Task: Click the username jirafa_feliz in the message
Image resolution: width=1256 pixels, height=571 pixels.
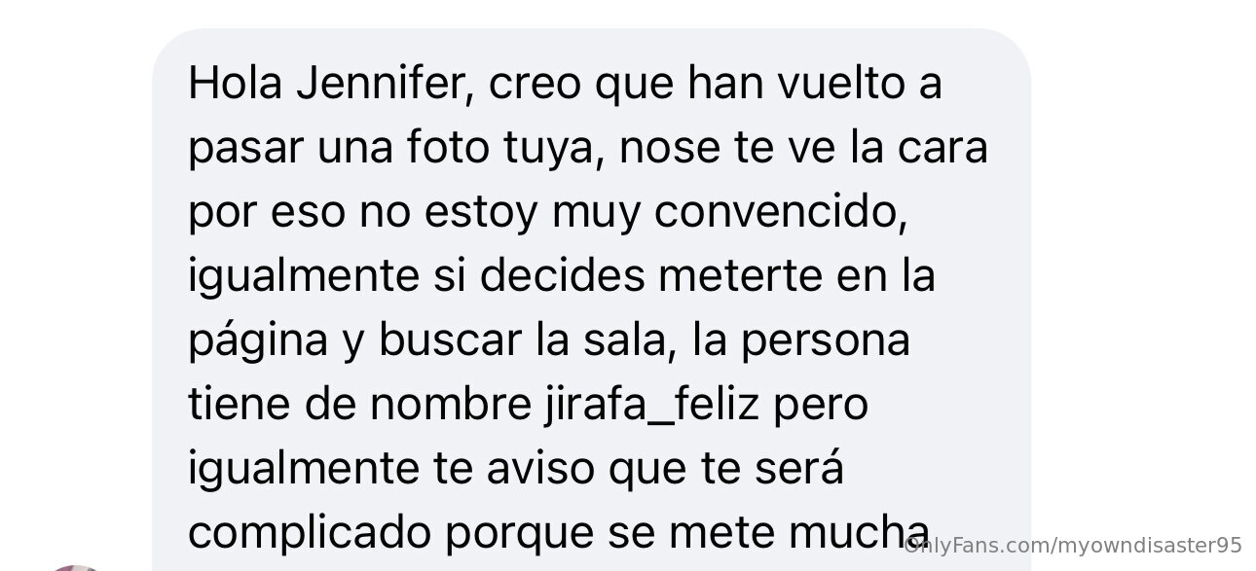Action: [648, 405]
